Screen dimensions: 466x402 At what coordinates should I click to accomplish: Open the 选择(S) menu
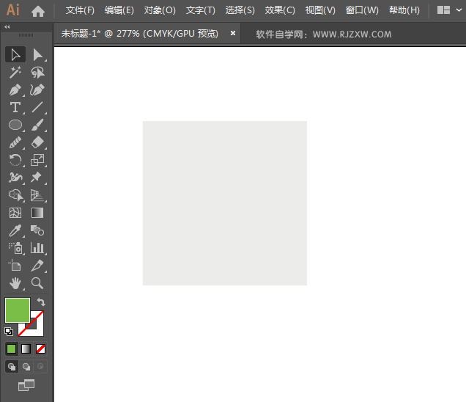click(x=240, y=10)
